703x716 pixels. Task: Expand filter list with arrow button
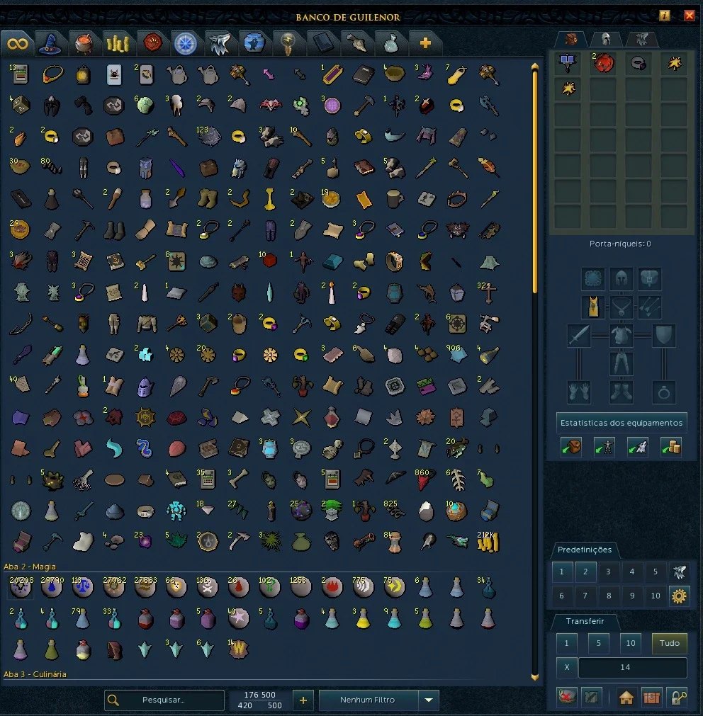(429, 700)
